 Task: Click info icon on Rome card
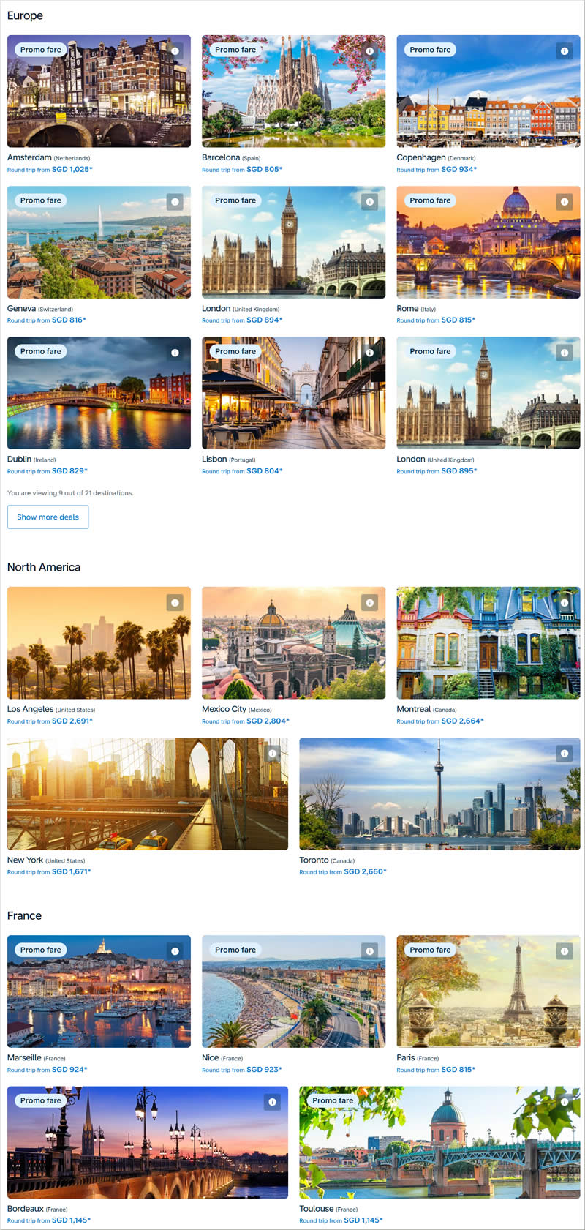(x=565, y=202)
